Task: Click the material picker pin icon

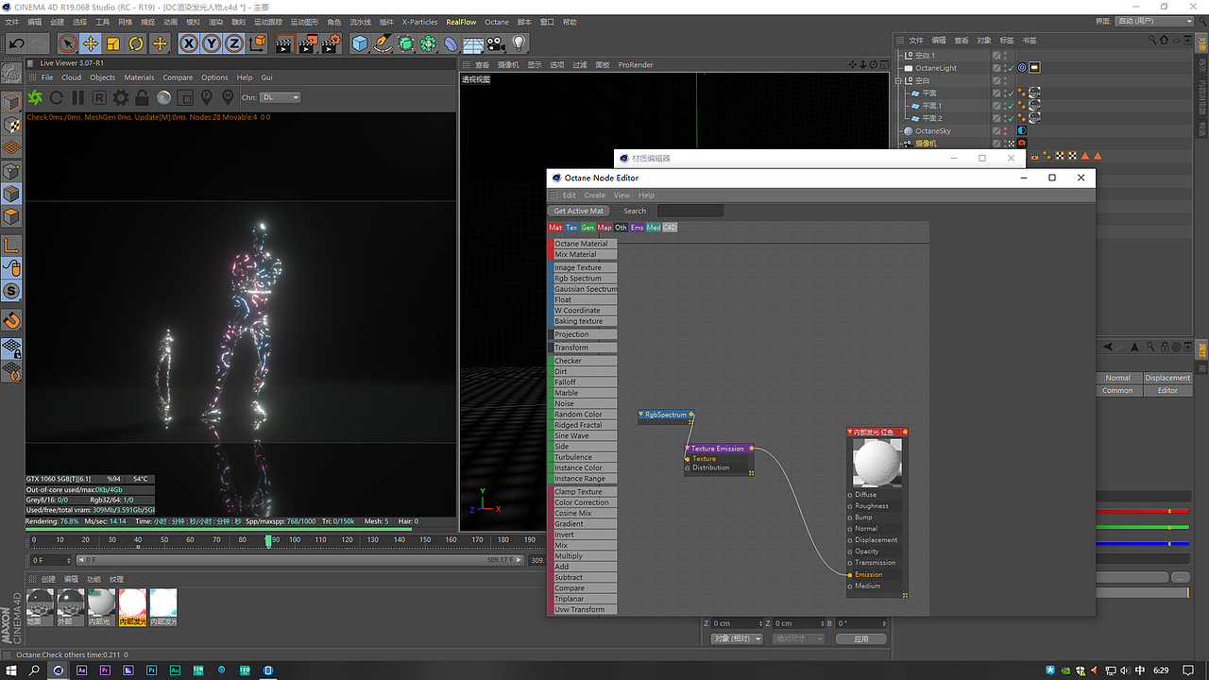Action: (228, 97)
